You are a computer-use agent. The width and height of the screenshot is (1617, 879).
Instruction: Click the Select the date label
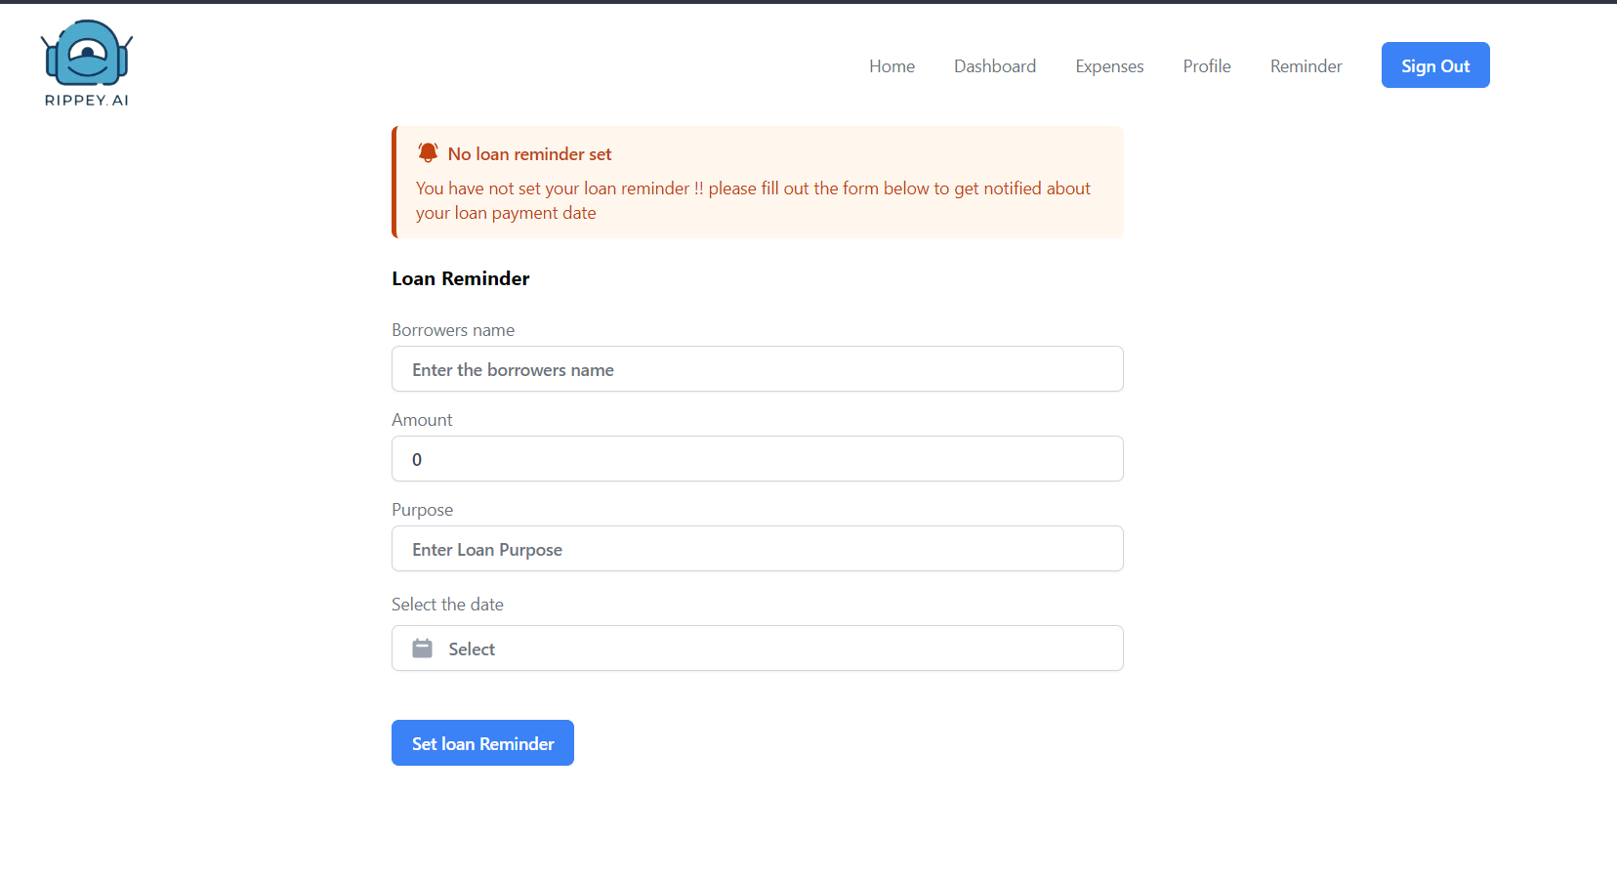click(x=447, y=604)
